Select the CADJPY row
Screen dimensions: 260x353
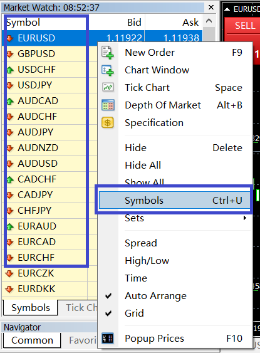49,195
